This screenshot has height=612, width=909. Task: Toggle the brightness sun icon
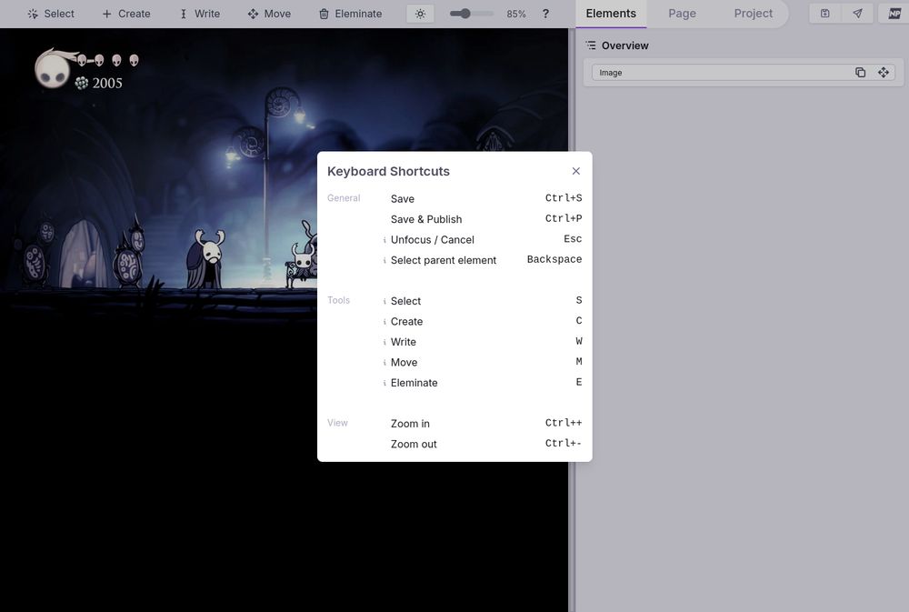pyautogui.click(x=420, y=14)
